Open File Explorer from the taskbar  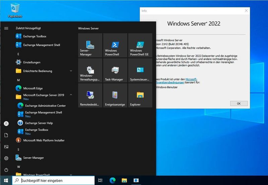click(x=124, y=180)
